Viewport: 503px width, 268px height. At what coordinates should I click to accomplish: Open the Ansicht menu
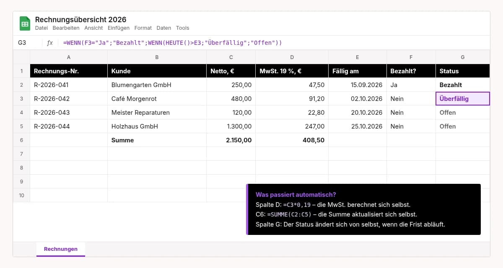pos(93,28)
